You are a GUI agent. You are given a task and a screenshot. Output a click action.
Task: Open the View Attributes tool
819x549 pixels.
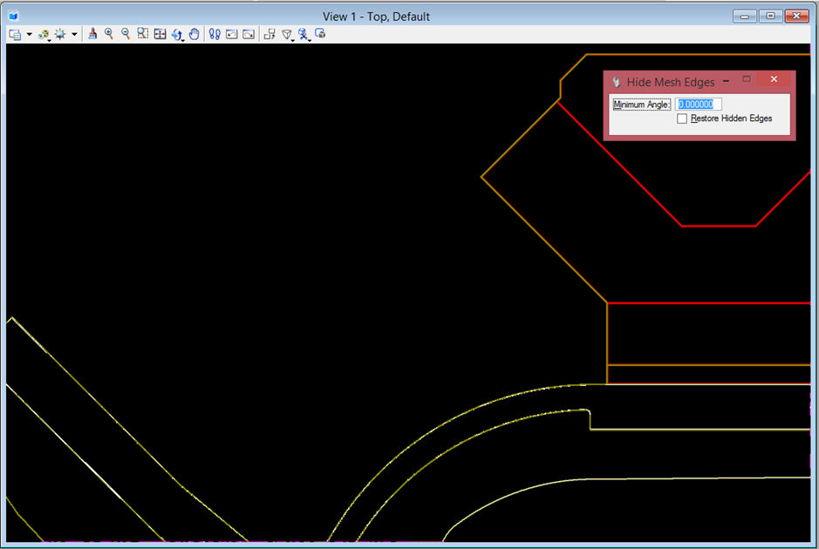point(15,35)
